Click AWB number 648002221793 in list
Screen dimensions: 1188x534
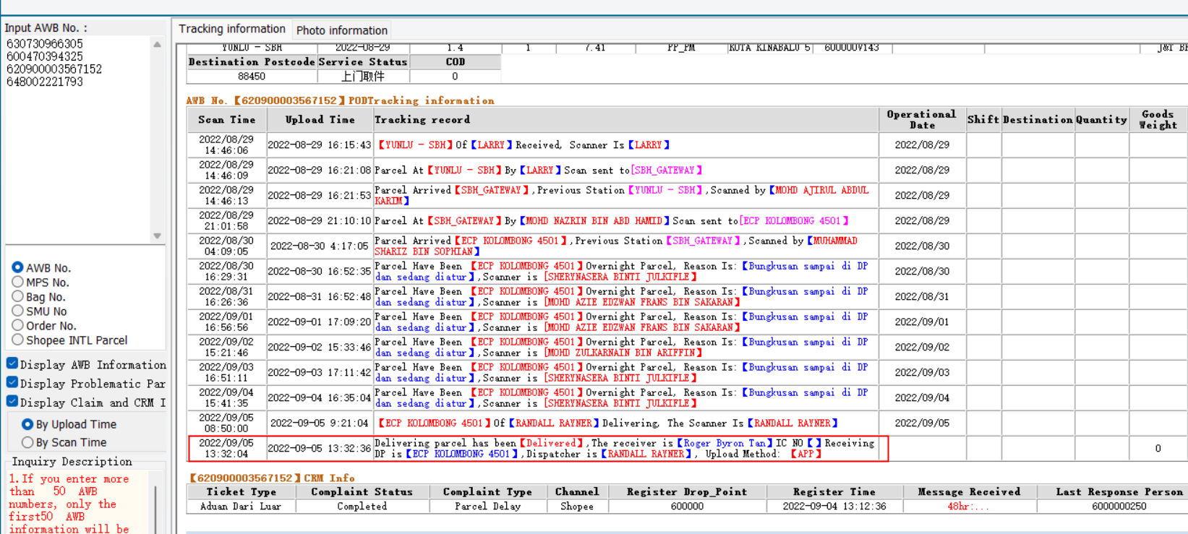45,82
